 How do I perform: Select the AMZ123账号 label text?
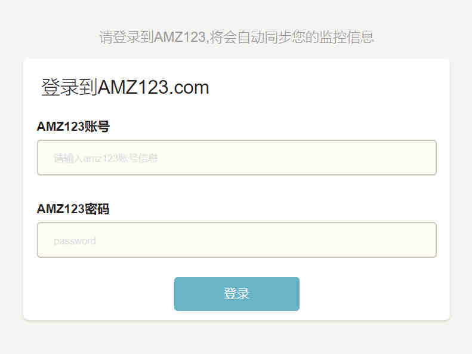73,127
